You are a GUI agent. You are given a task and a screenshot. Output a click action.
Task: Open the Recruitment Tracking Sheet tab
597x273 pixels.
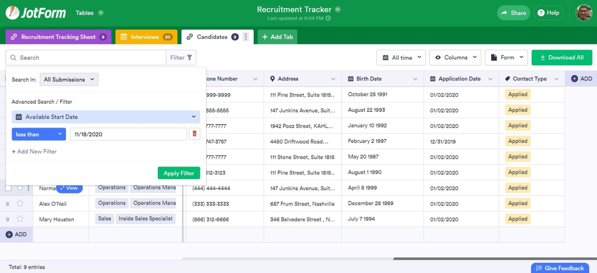click(58, 37)
